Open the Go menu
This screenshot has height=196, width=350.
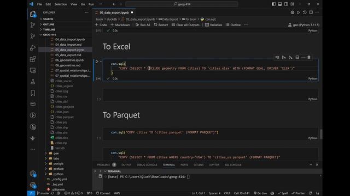[x=83, y=4]
